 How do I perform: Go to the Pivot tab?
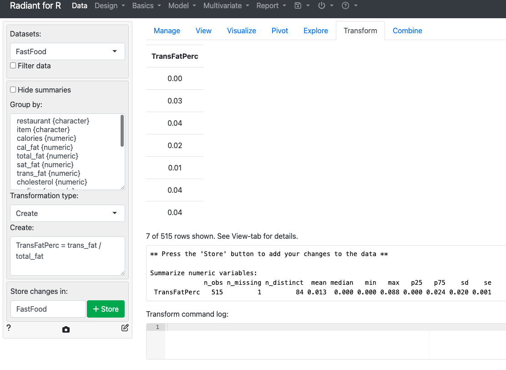[x=280, y=31]
